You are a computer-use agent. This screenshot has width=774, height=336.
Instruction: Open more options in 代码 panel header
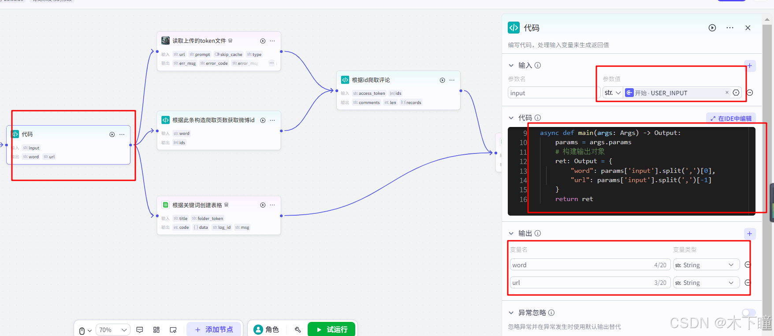(730, 28)
